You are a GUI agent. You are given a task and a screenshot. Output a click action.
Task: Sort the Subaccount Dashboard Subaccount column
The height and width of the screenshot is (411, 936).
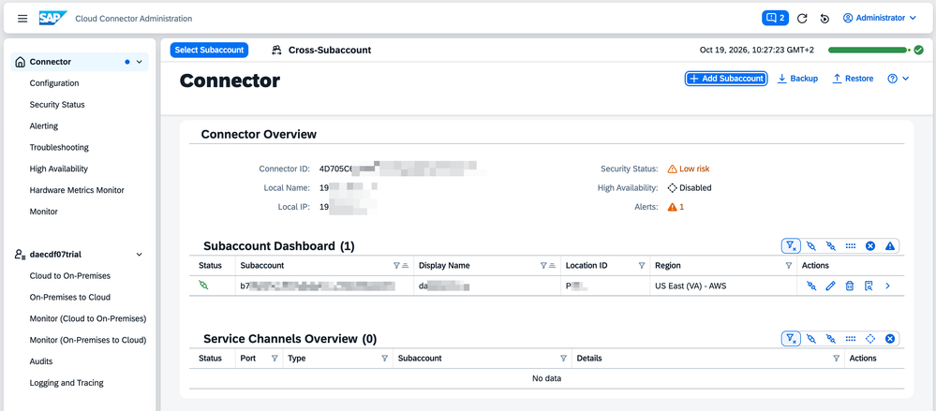405,266
